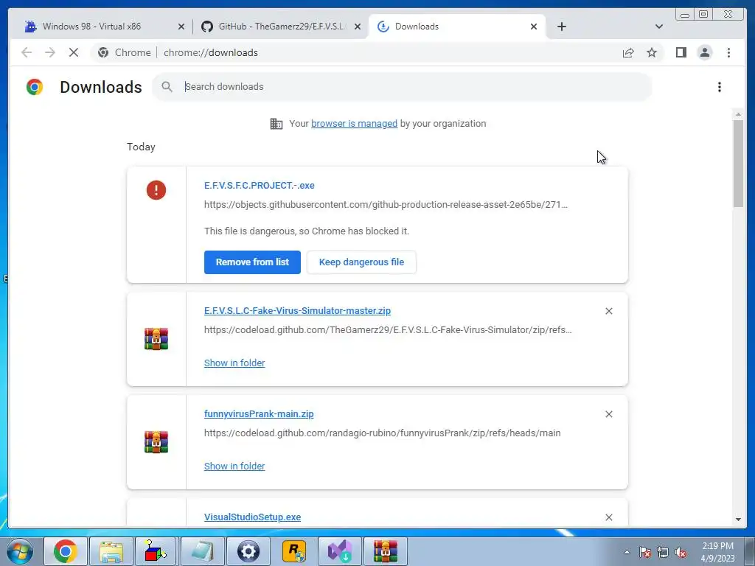Viewport: 755px width, 566px height.
Task: Toggle the side panel icon
Action: [681, 52]
